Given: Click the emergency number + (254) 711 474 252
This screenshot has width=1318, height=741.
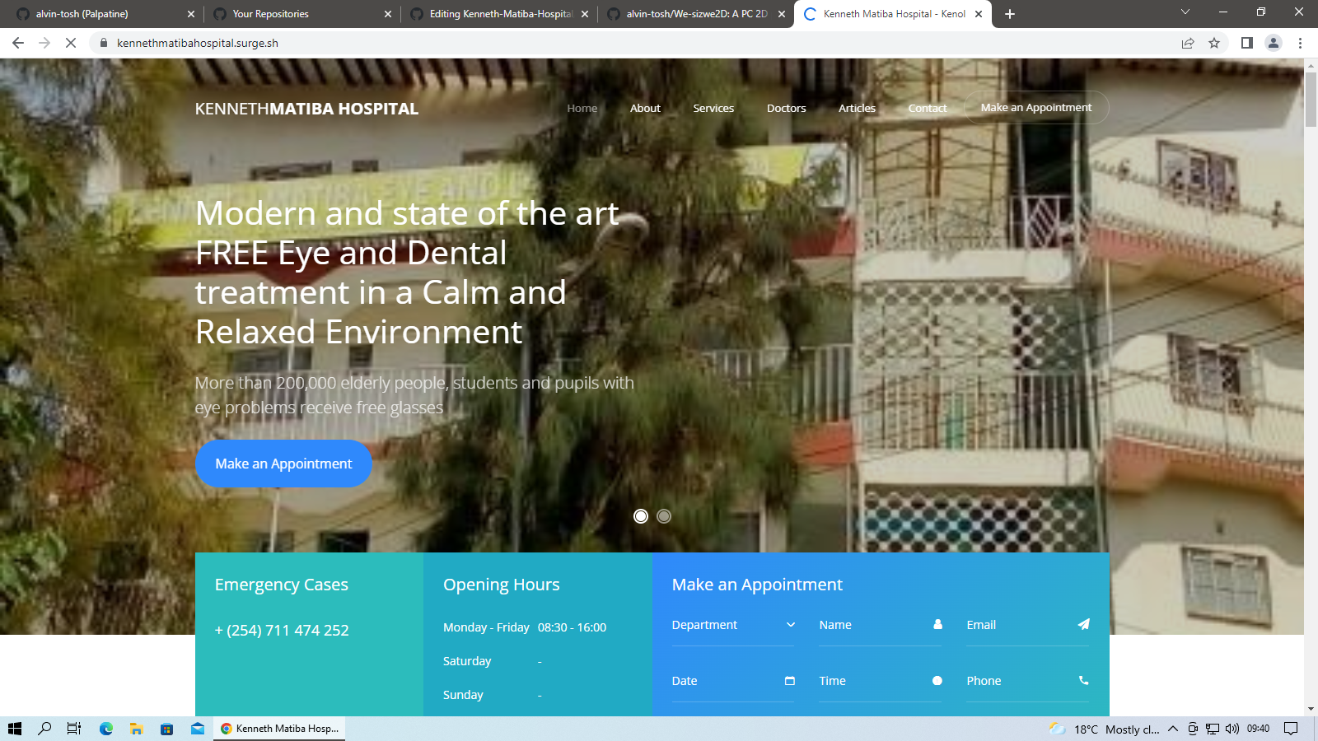Looking at the screenshot, I should 282,631.
